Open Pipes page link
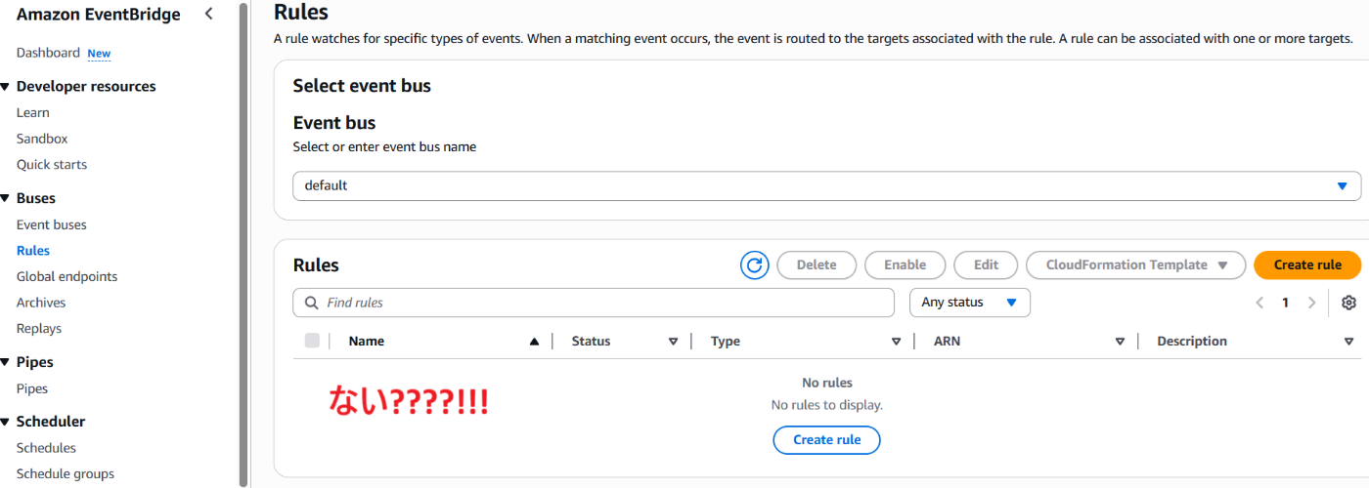The height and width of the screenshot is (488, 1369). click(32, 388)
